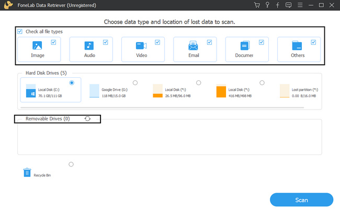Maximize the FoneLab window

pos(321,5)
